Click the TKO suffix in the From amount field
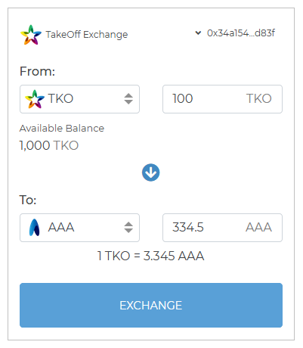This screenshot has height=348, width=303. pos(259,98)
